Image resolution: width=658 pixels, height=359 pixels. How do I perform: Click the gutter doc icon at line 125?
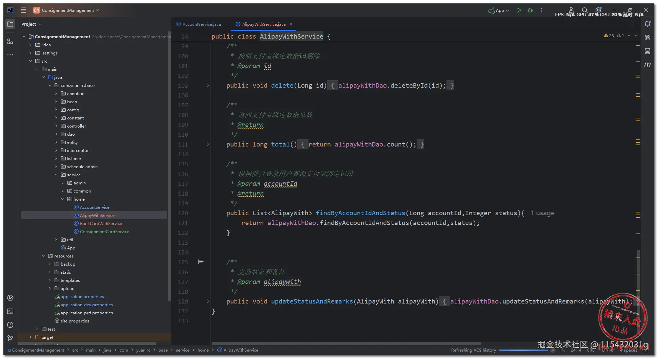pos(201,262)
